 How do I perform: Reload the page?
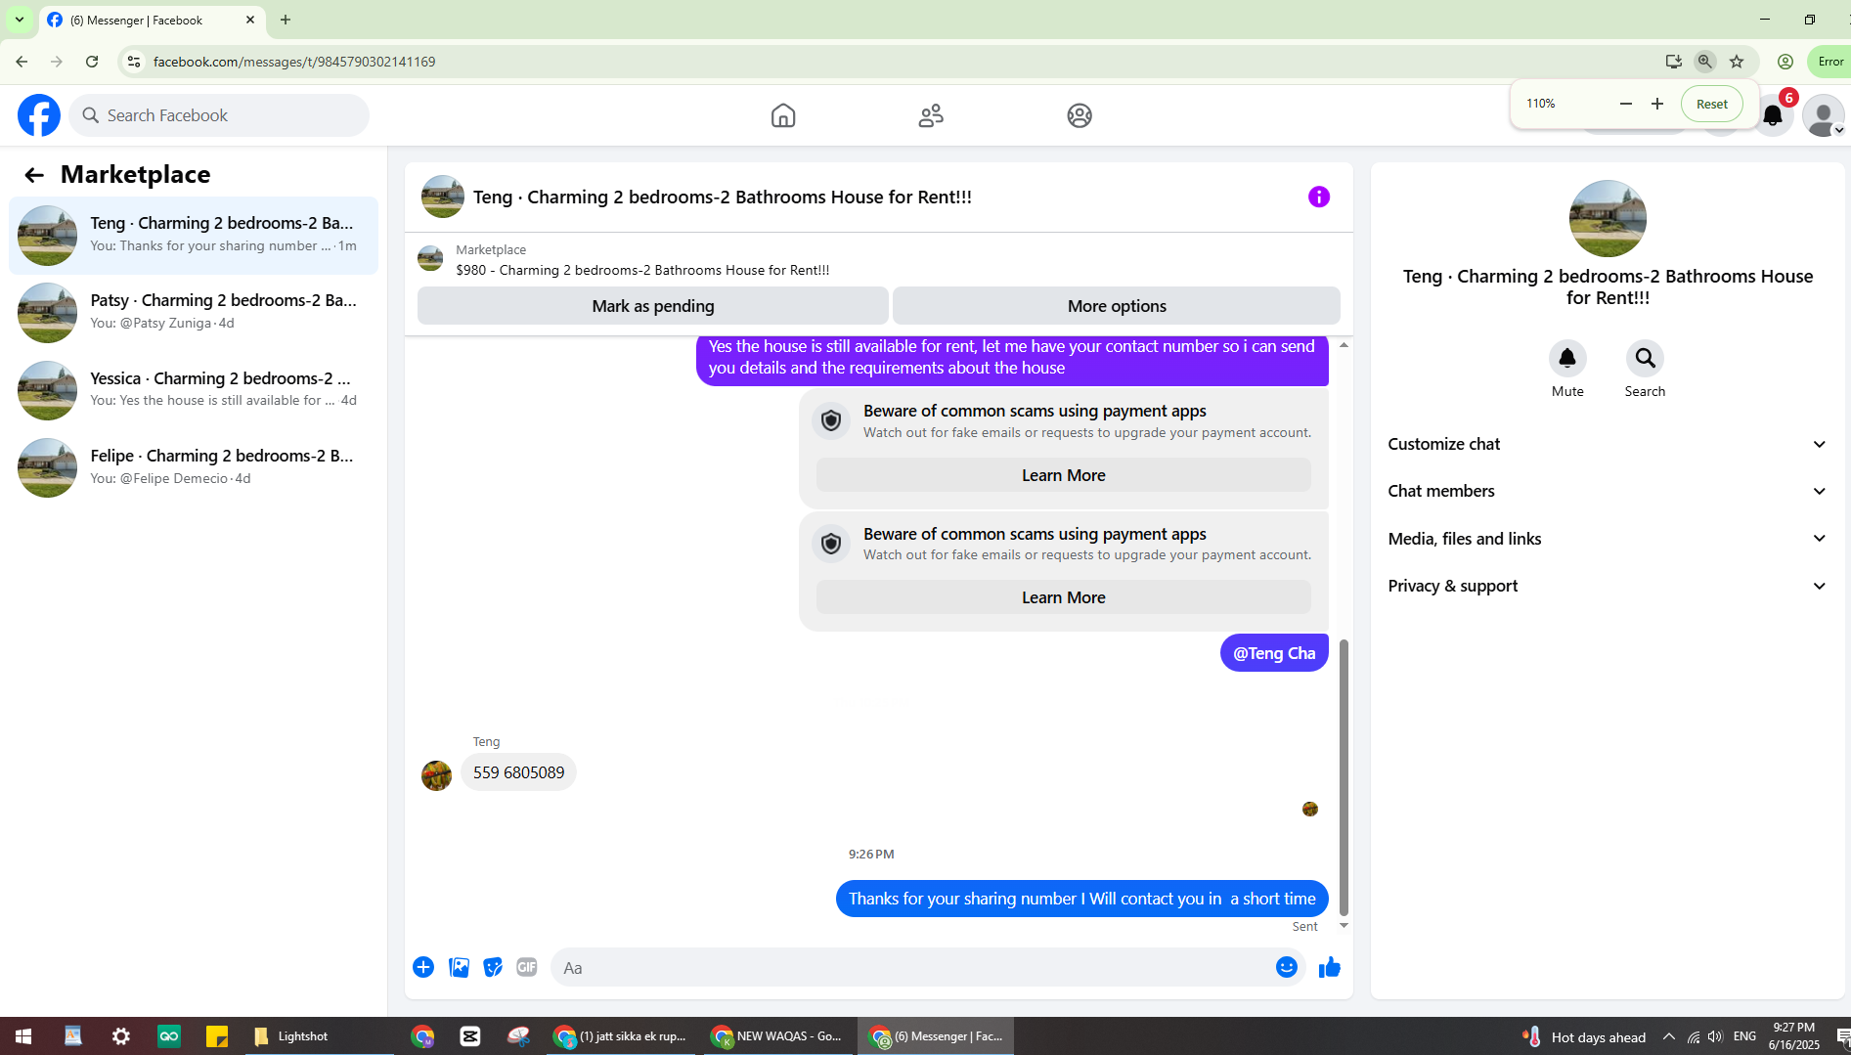pyautogui.click(x=92, y=62)
